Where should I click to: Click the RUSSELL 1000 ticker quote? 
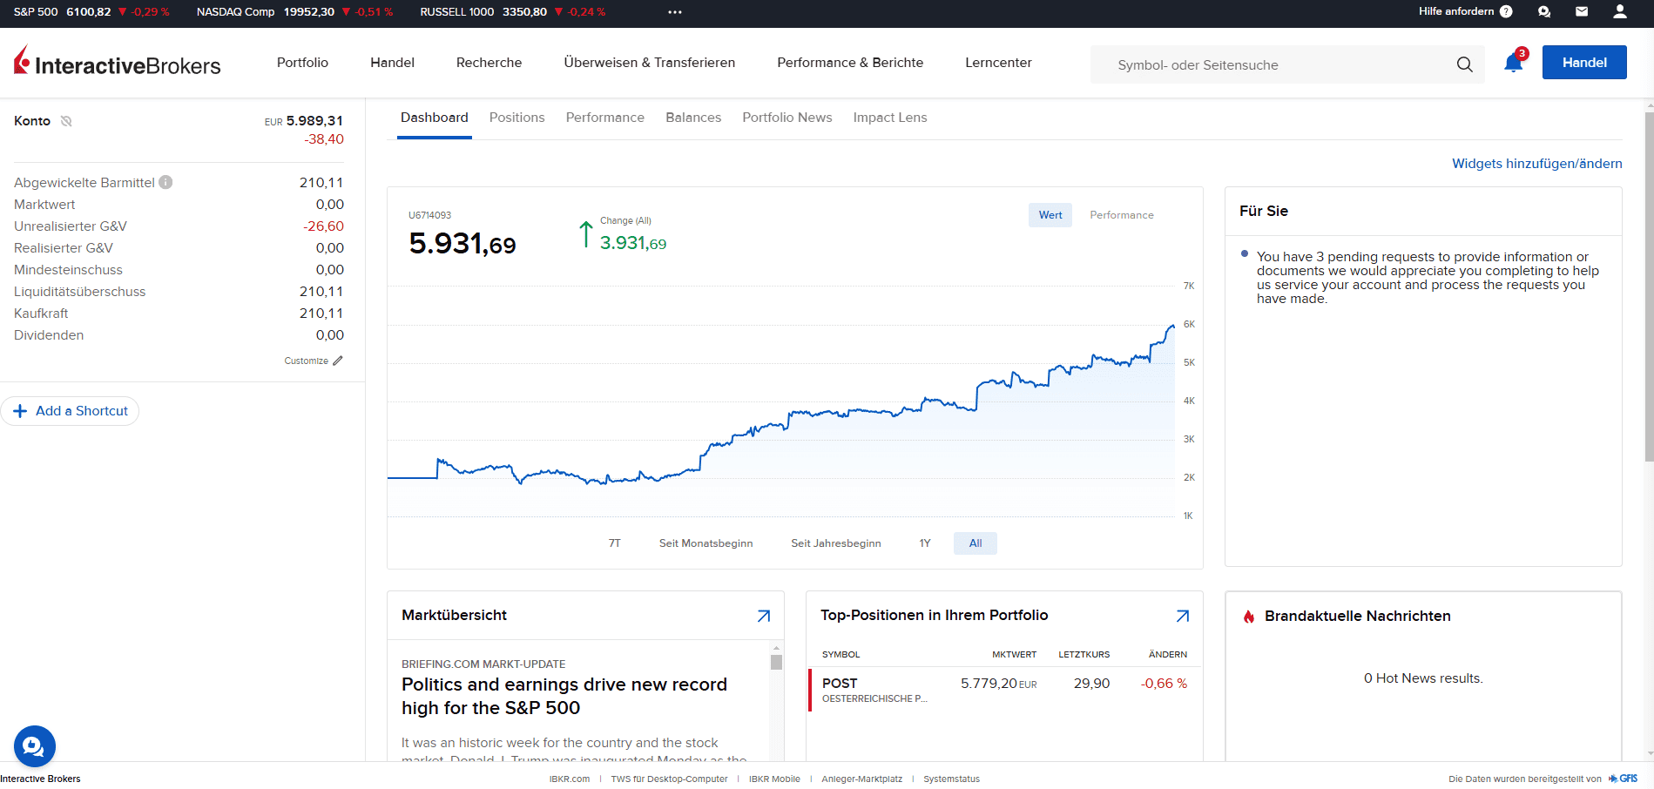click(513, 12)
